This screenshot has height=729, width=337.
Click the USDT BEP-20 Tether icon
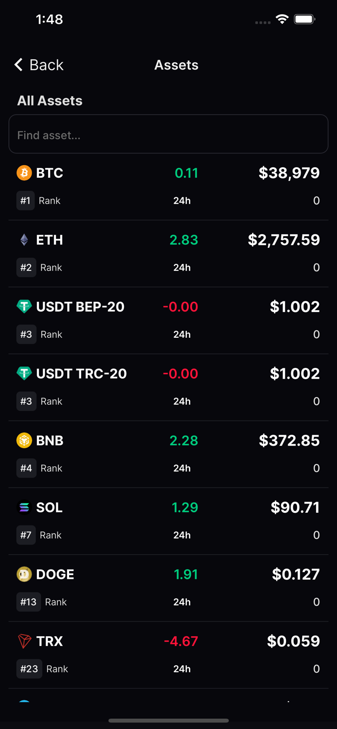pyautogui.click(x=24, y=307)
